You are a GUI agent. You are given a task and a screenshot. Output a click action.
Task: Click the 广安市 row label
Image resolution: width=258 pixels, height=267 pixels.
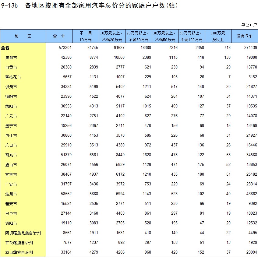11,184
